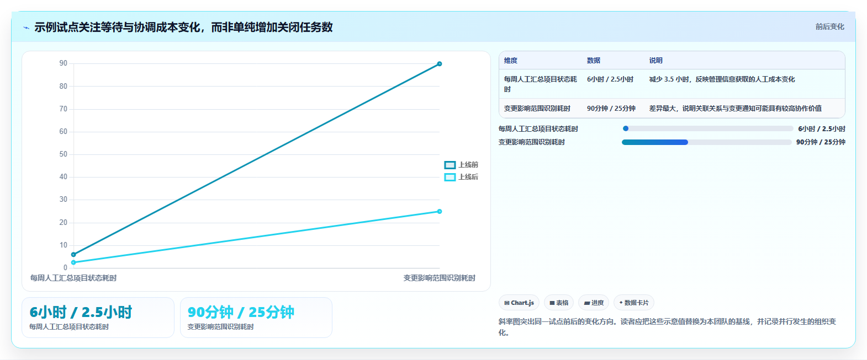Viewport: 867px width, 360px height.
Task: Click the y-axis tick label 90
Action: click(x=64, y=63)
